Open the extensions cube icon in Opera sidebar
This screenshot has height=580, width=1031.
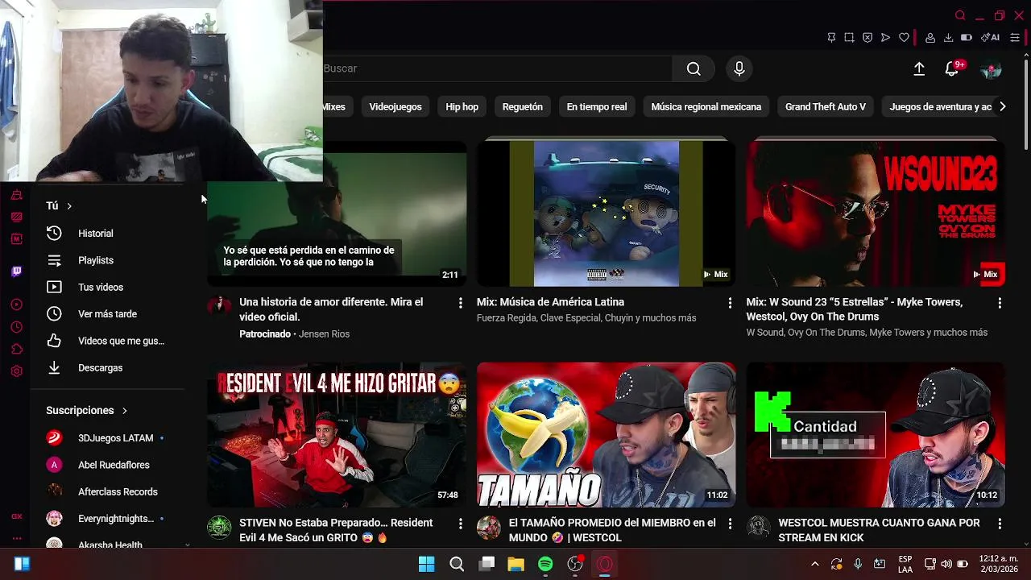point(16,349)
